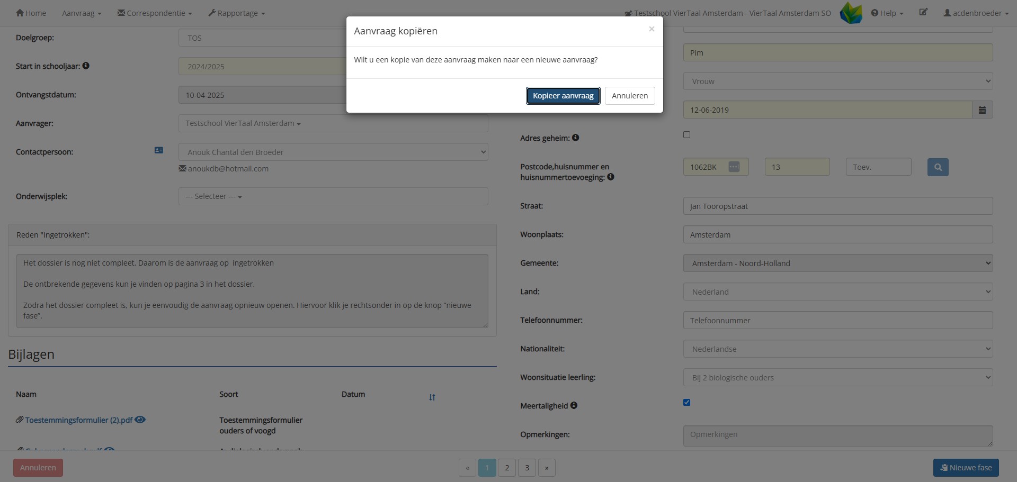This screenshot has width=1017, height=482.
Task: Click the Toev. input field
Action: click(878, 167)
